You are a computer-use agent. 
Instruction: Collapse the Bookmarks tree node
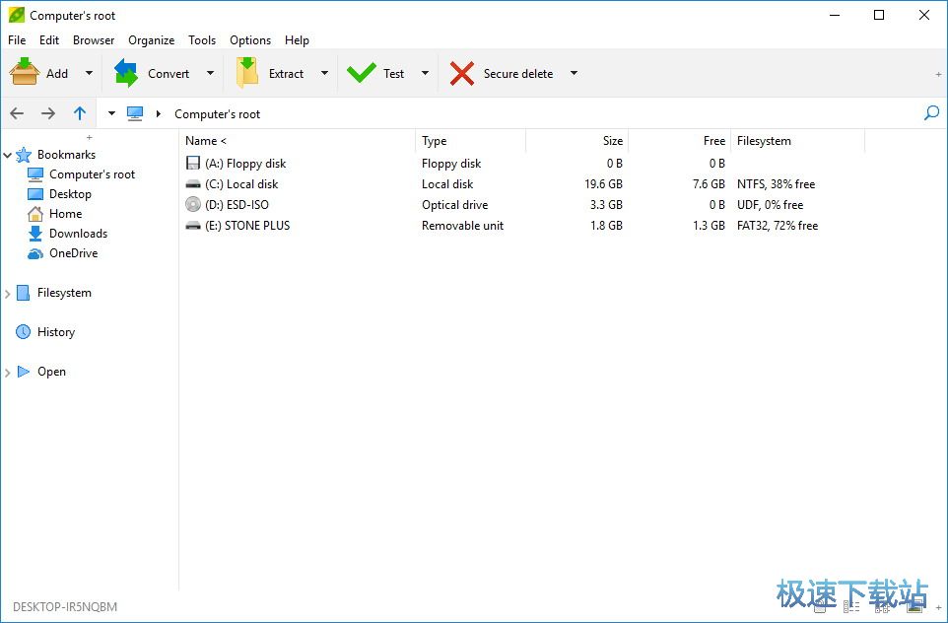[x=7, y=156]
